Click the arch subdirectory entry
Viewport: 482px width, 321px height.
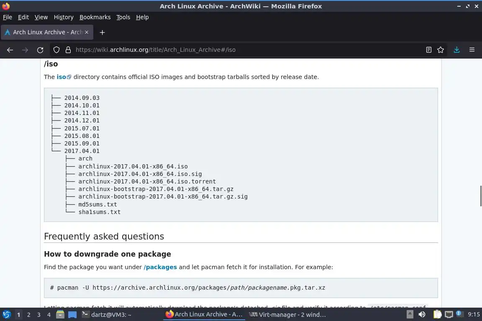click(85, 158)
